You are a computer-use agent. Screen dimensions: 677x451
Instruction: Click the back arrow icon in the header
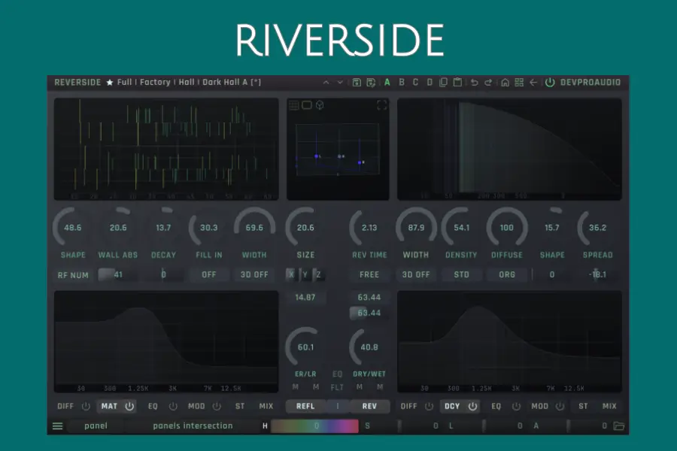pos(533,83)
